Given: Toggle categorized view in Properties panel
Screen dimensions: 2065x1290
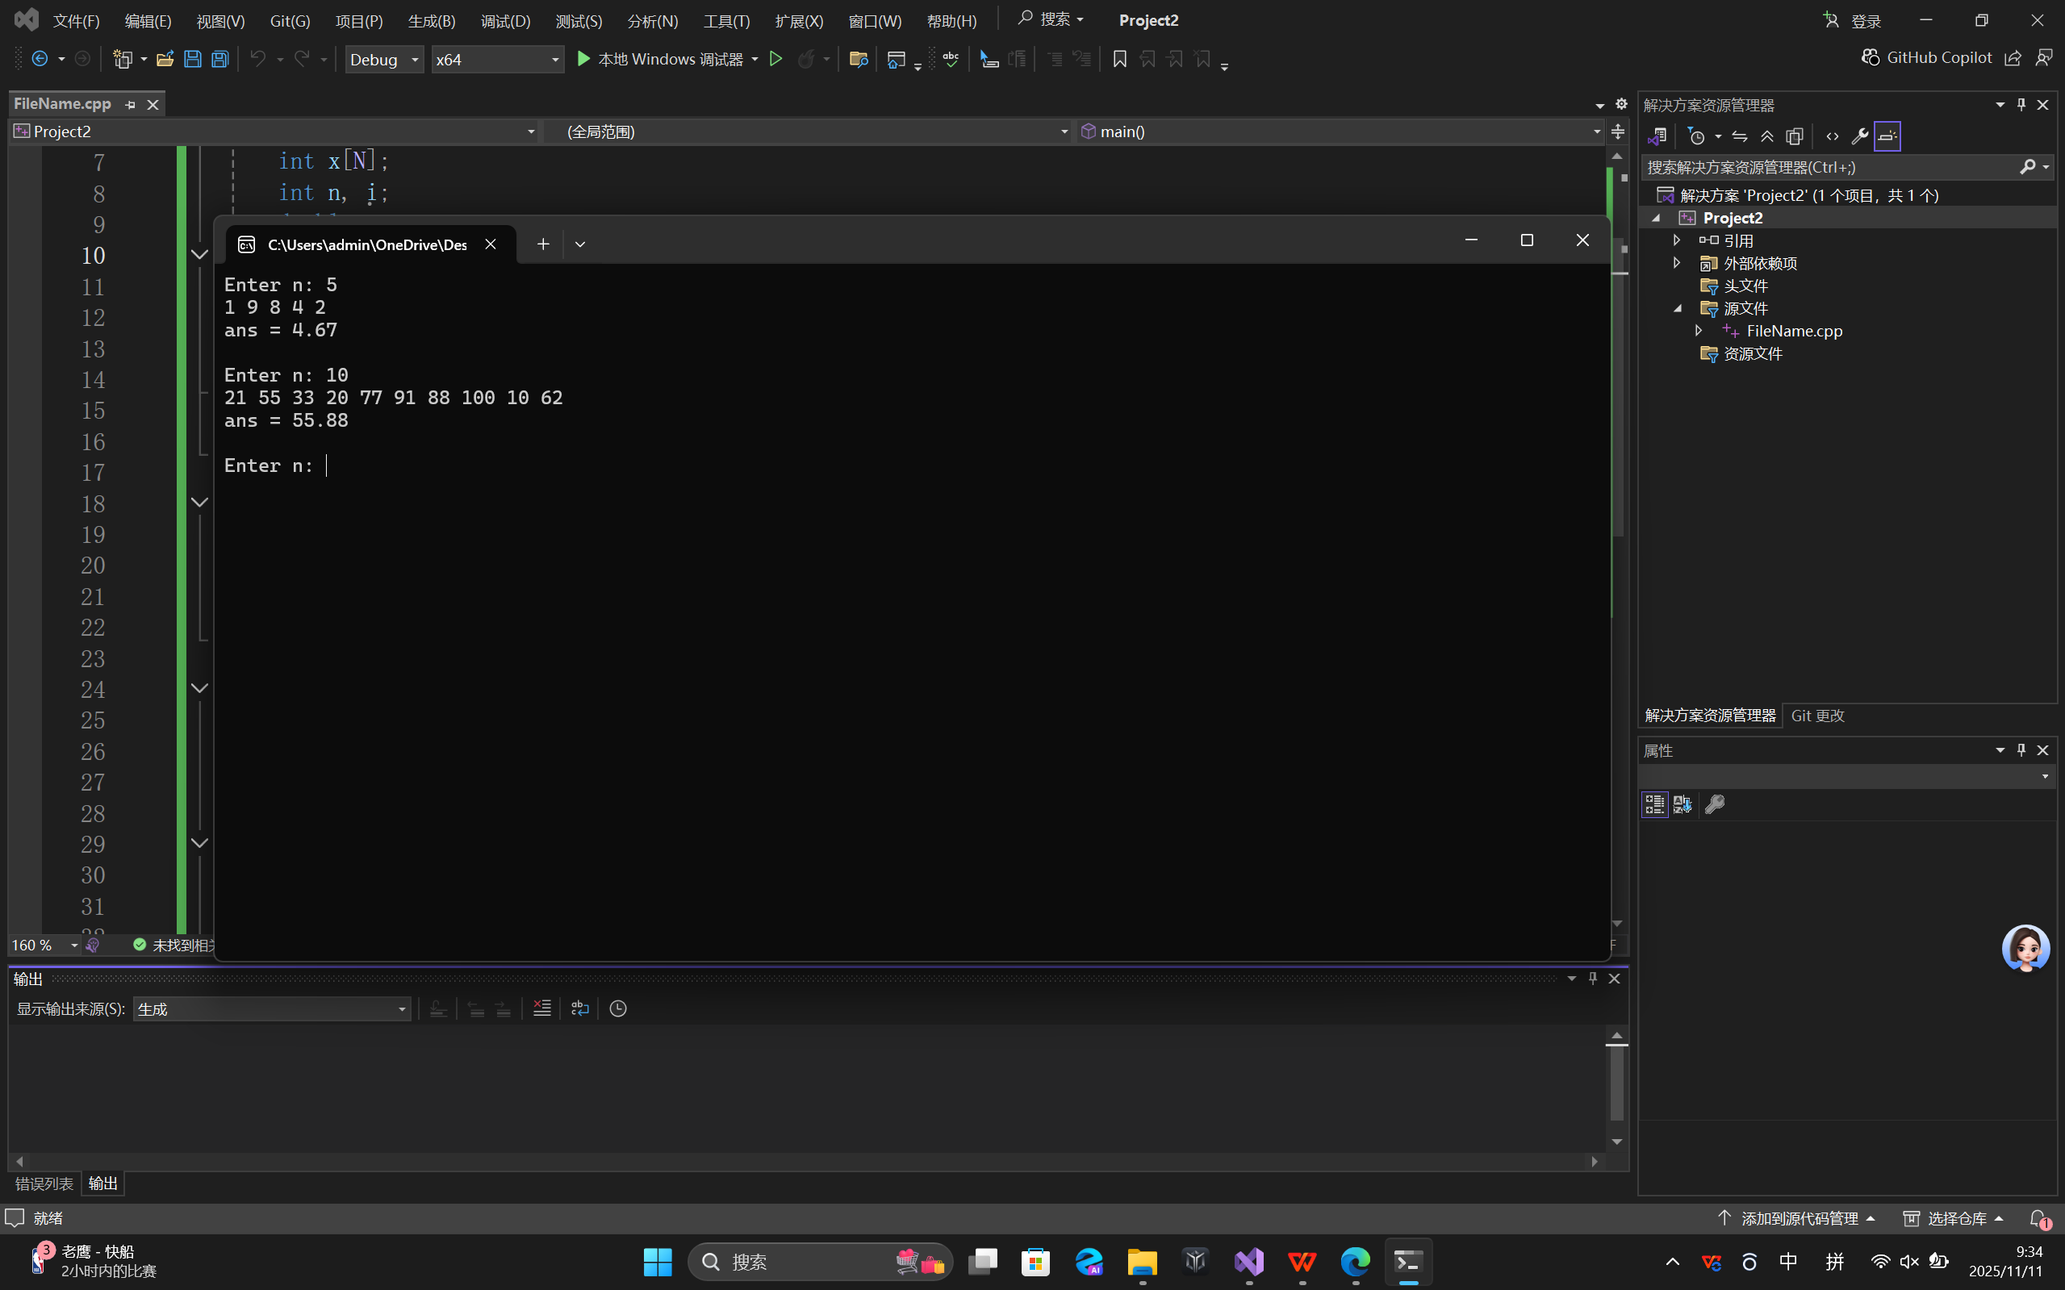Looking at the screenshot, I should tap(1654, 804).
